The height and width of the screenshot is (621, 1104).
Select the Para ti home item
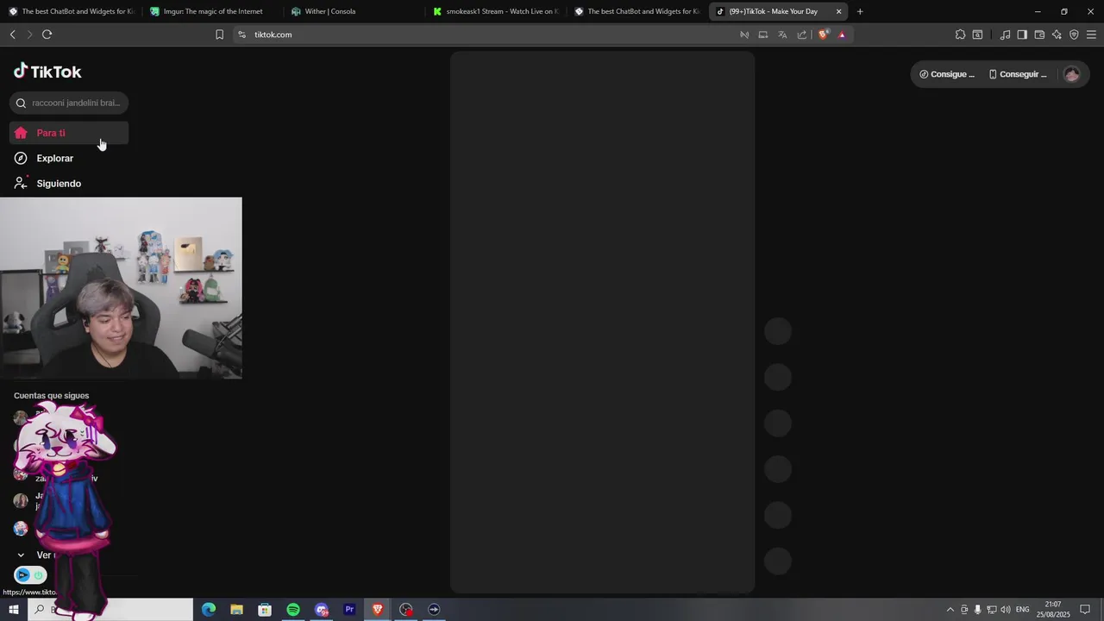tap(69, 133)
